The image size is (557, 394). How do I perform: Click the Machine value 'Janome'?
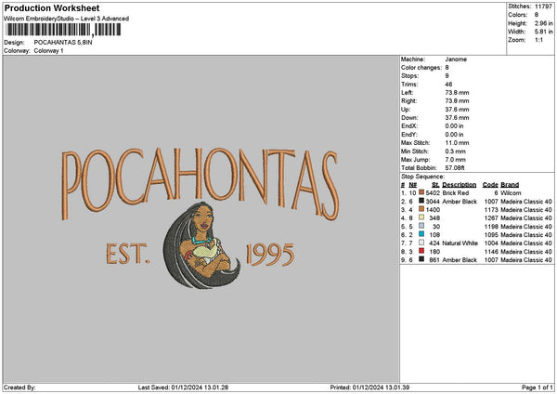[456, 59]
